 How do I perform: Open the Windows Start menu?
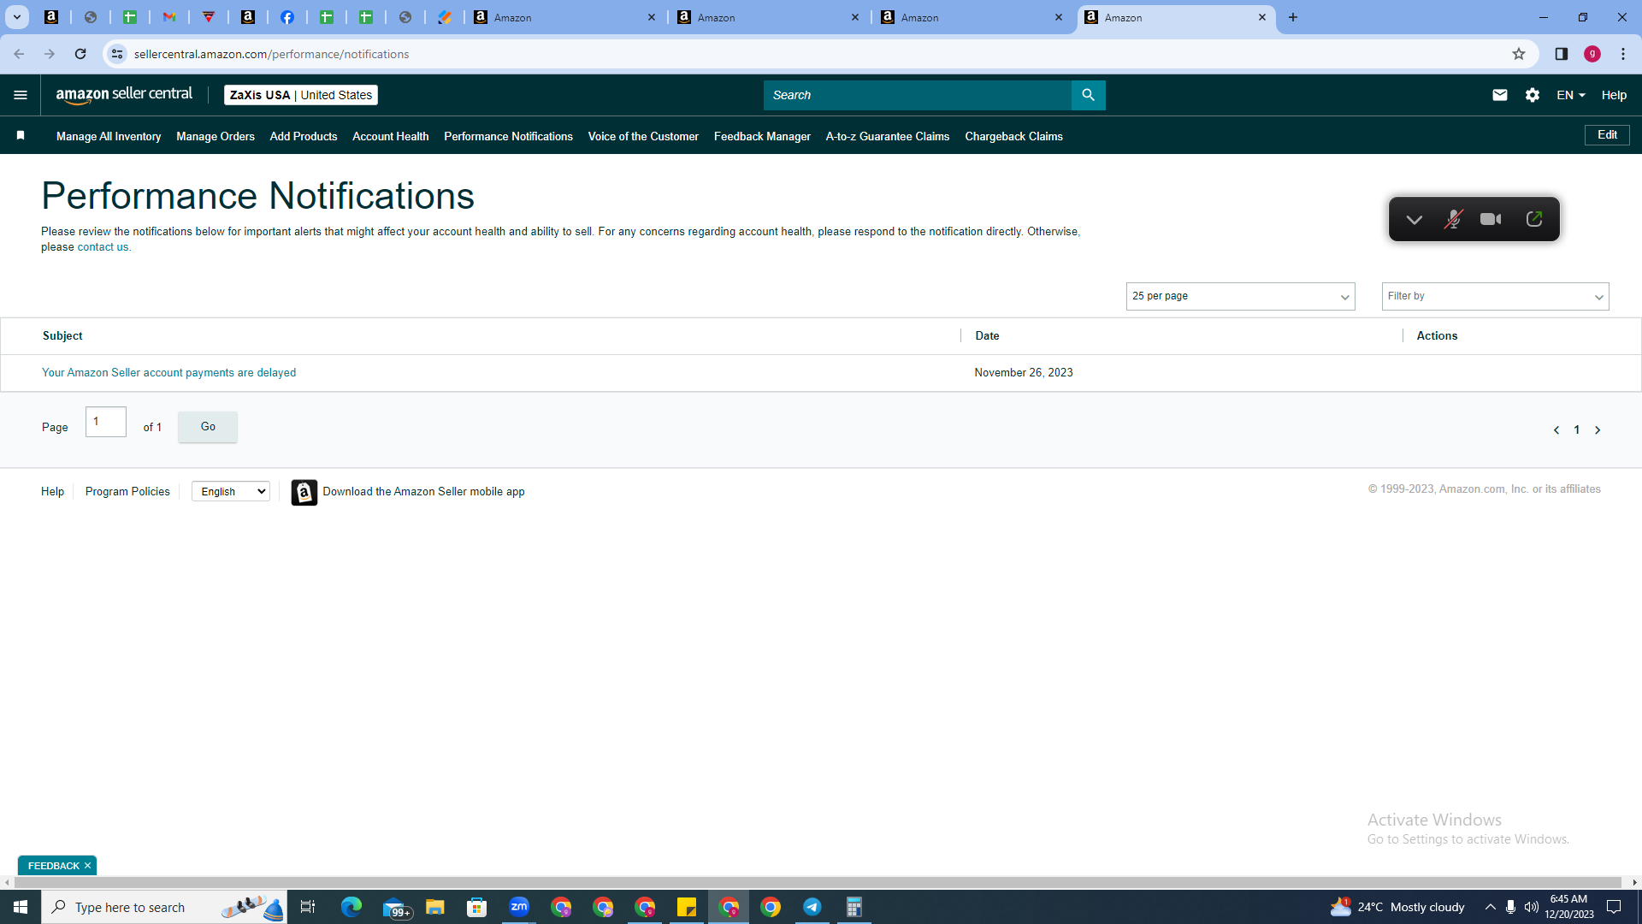(x=21, y=907)
